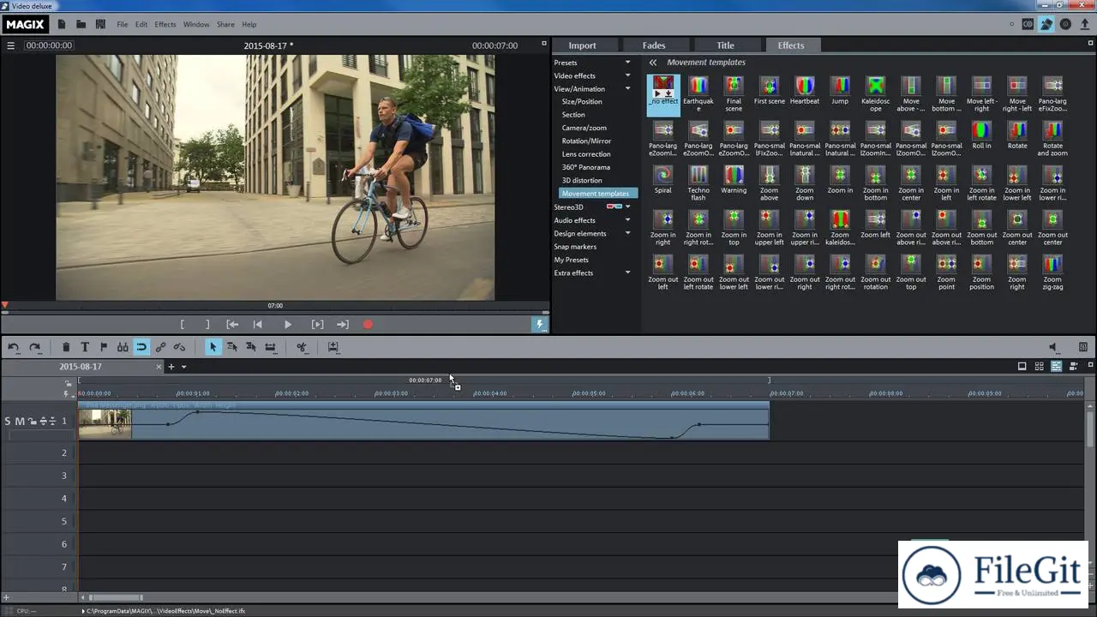This screenshot has height=617, width=1097.
Task: Add a new movie tab with plus
Action: [171, 367]
